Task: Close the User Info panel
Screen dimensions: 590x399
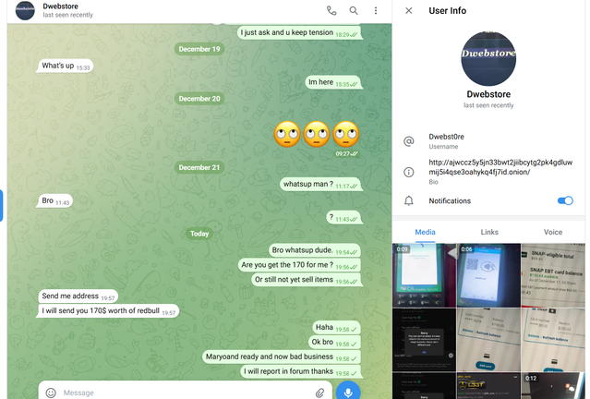Action: coord(409,11)
